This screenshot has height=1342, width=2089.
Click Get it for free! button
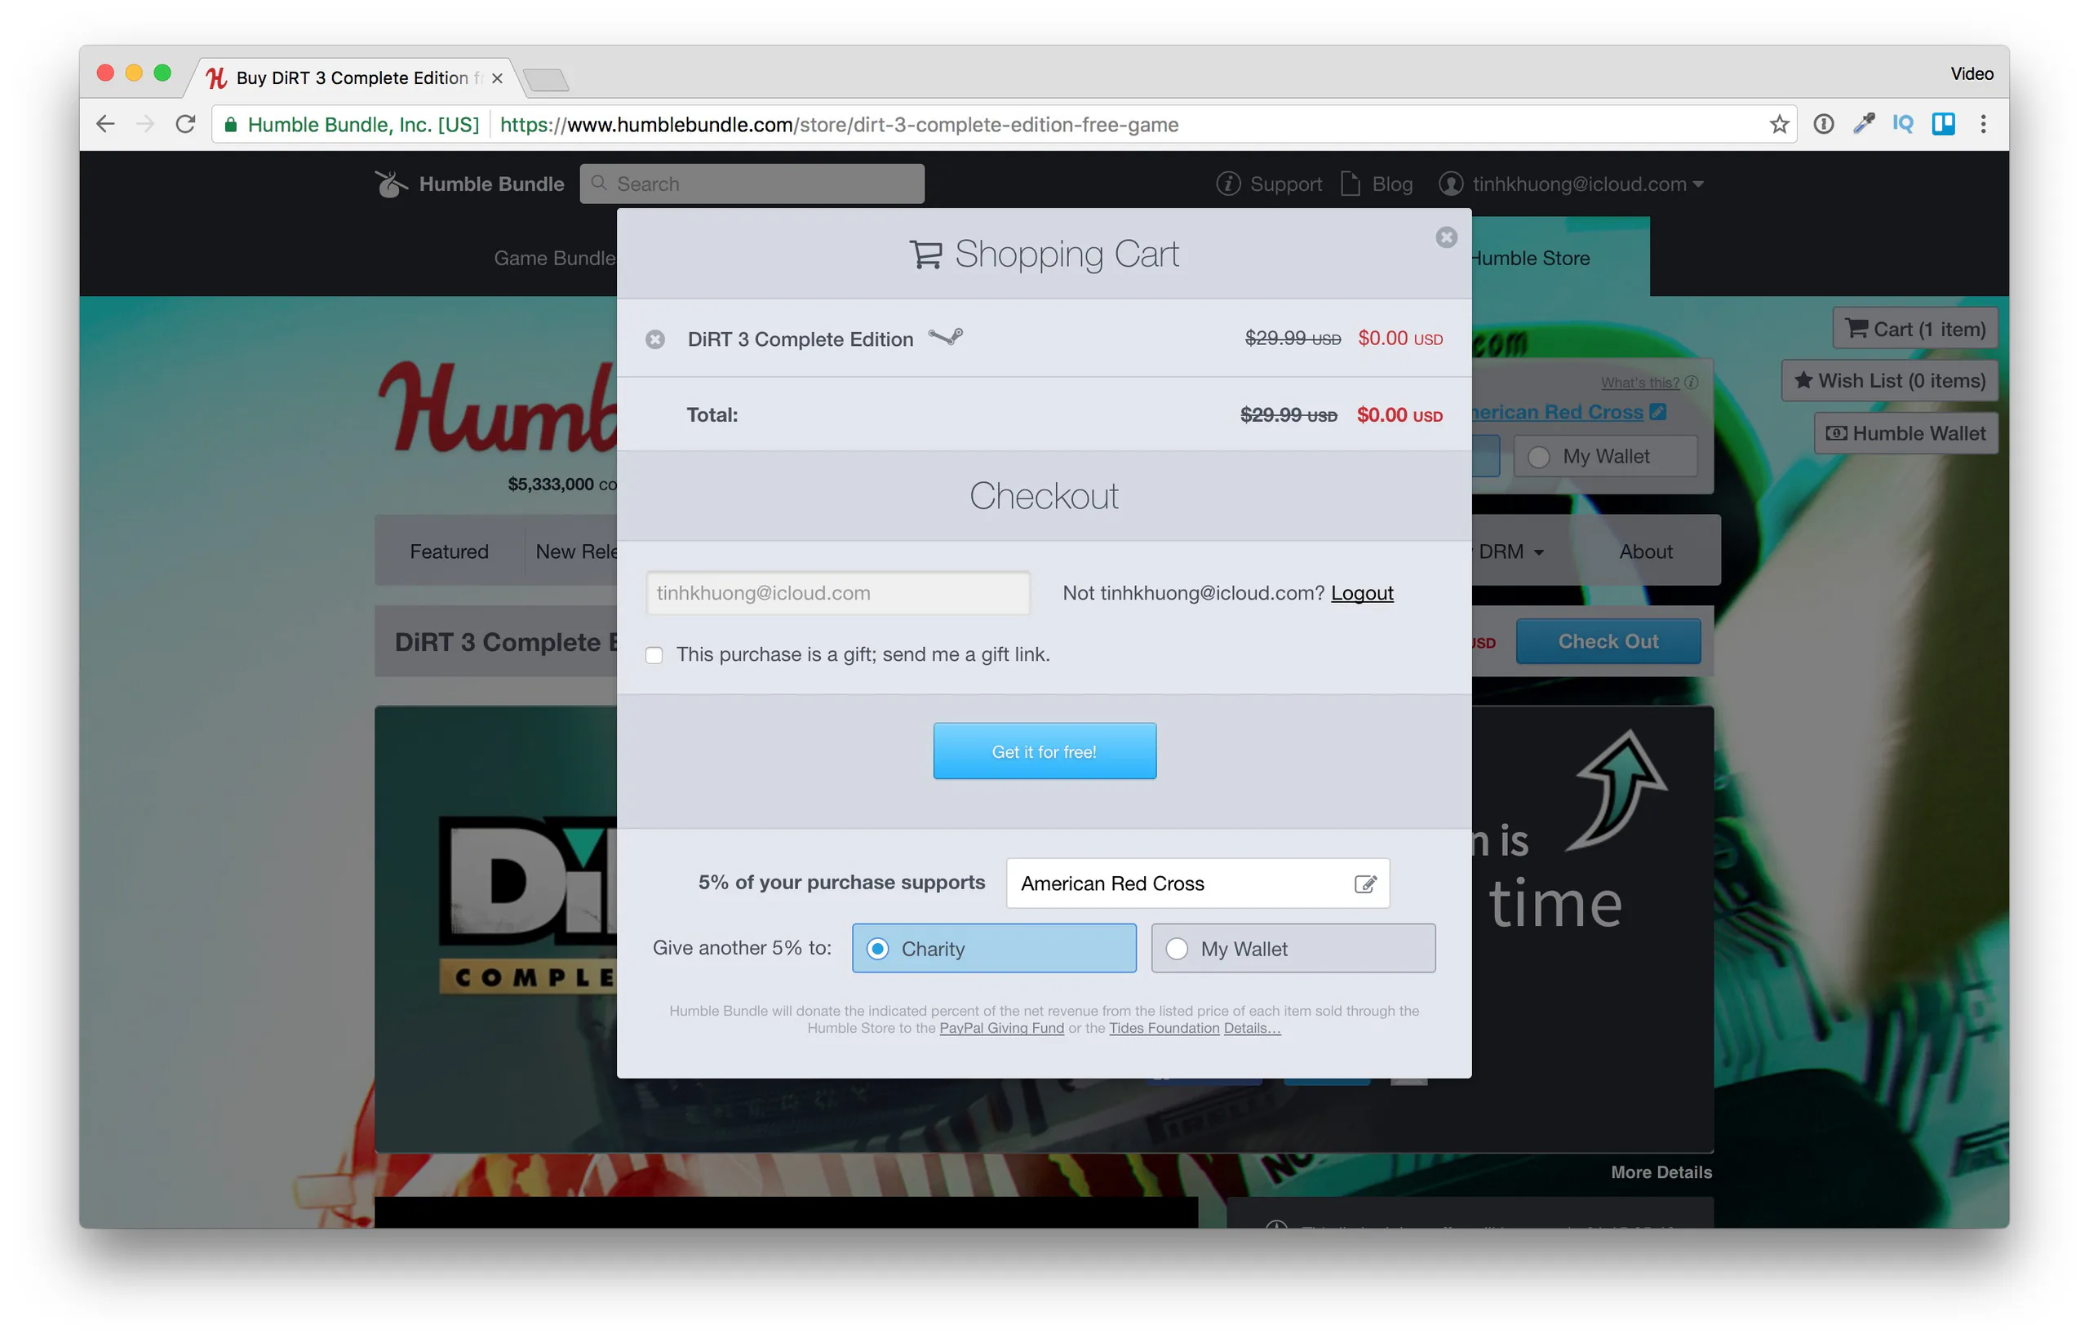click(x=1044, y=751)
